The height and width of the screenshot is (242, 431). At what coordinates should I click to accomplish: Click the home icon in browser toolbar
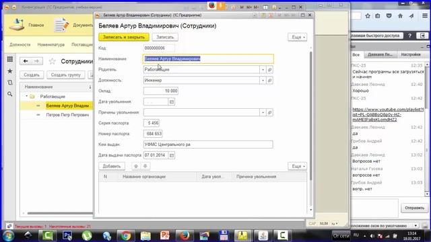(x=400, y=16)
